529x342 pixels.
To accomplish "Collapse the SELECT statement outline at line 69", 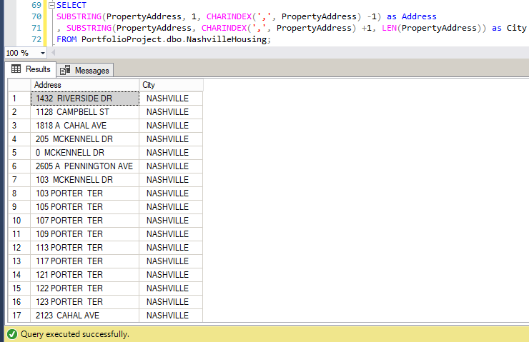I will coord(51,6).
